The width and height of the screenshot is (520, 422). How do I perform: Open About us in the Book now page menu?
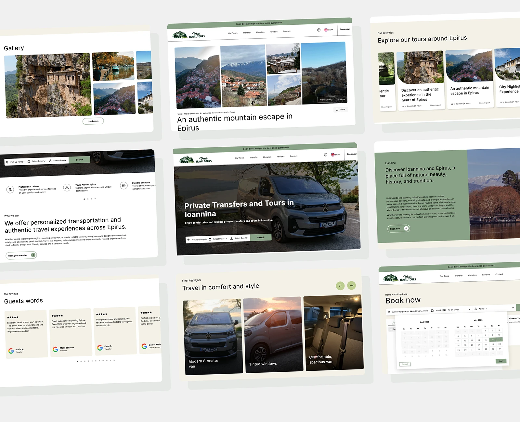[472, 275]
